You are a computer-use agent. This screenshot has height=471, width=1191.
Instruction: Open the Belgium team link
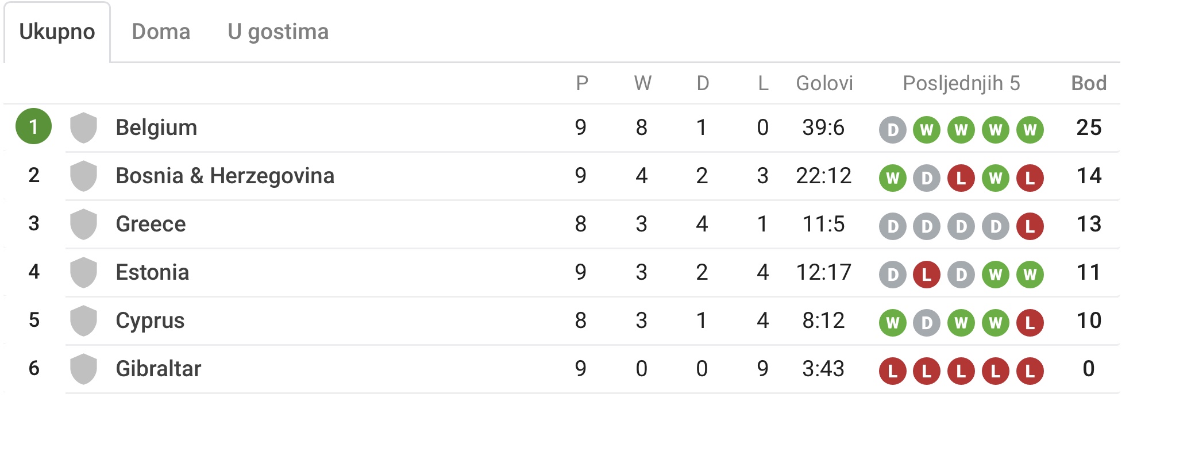(156, 128)
